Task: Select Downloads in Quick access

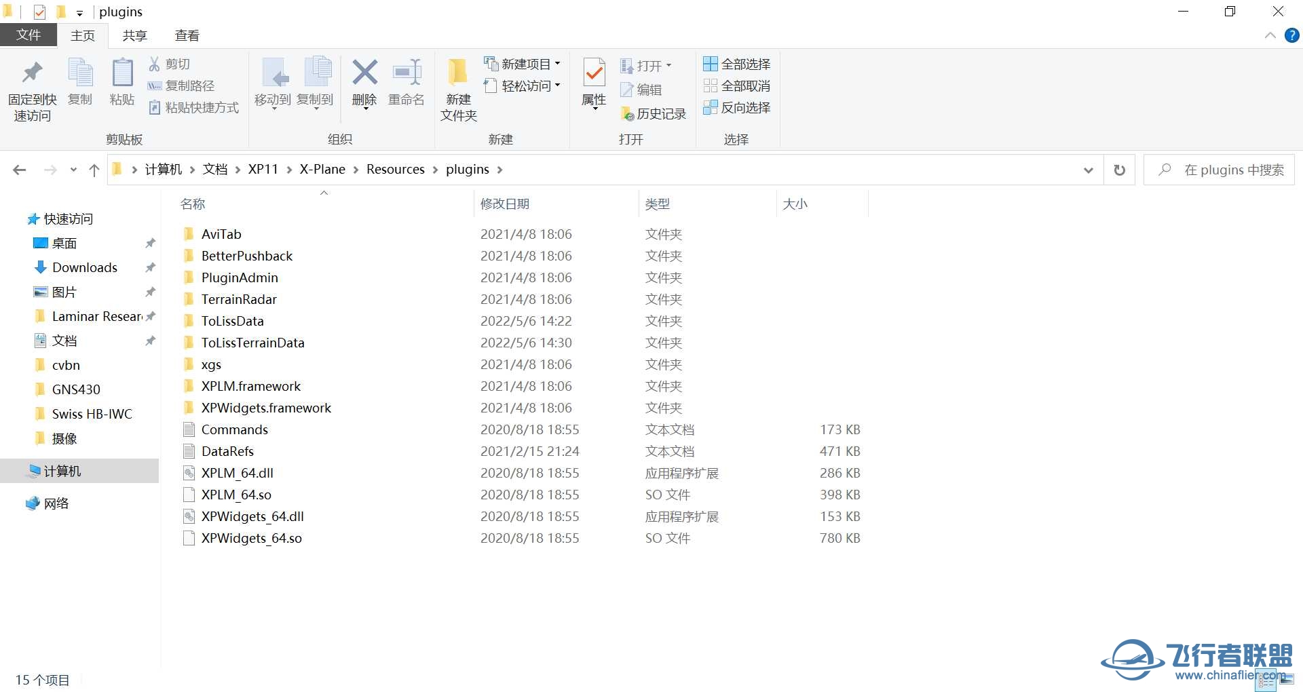Action: (85, 267)
